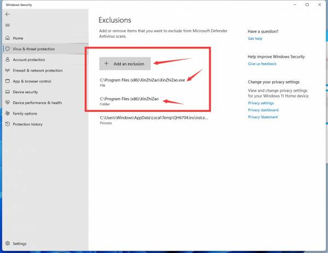The image size is (328, 253).
Task: Click 'Change your privacy settings' heading
Action: tap(274, 82)
